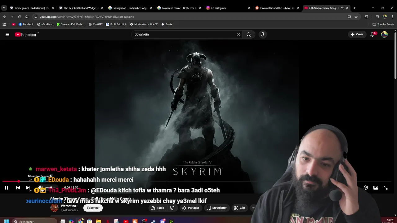
Task: Open the Apps grid in bookmarks bar
Action: (x=4, y=24)
